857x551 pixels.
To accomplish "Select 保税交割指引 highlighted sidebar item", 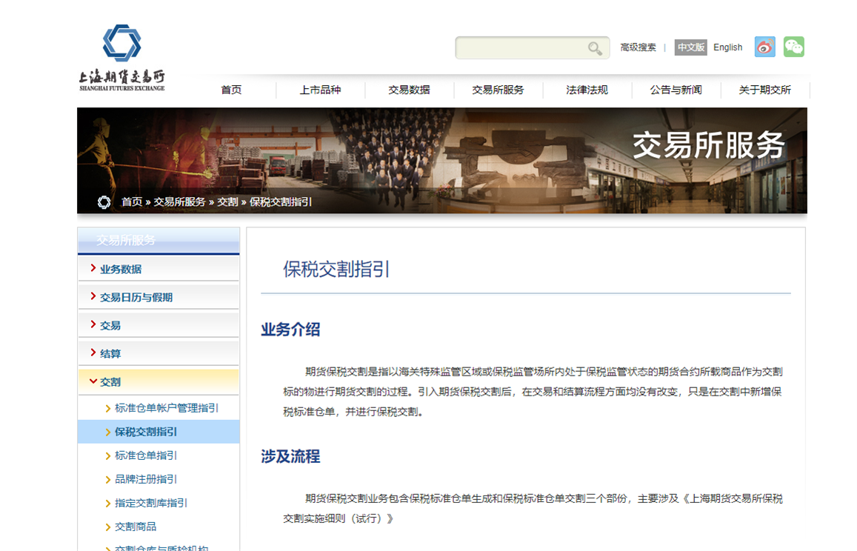I will coord(159,432).
